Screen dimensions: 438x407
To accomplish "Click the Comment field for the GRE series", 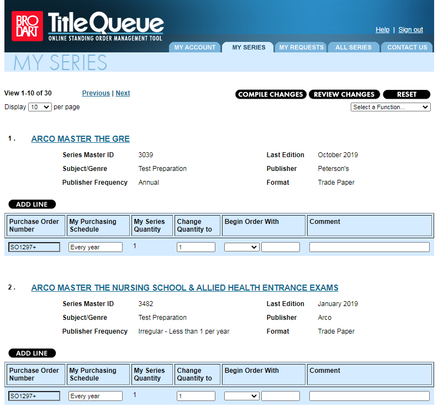I will click(x=369, y=247).
